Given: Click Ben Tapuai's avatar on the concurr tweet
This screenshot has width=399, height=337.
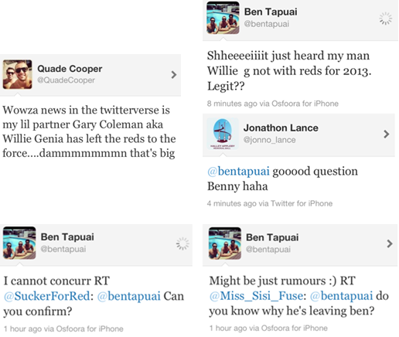Looking at the screenshot, I should [x=19, y=243].
